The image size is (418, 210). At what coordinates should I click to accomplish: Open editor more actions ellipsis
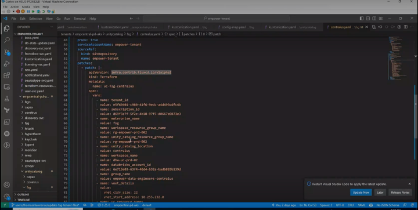412,27
